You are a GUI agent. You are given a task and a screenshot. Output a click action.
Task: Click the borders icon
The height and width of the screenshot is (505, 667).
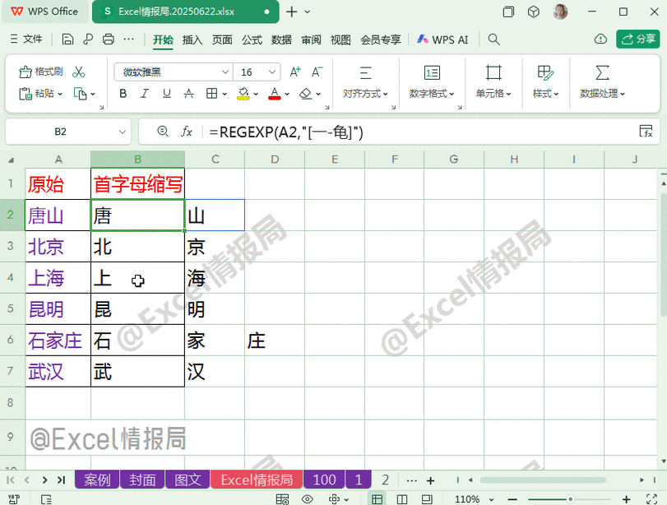click(211, 94)
